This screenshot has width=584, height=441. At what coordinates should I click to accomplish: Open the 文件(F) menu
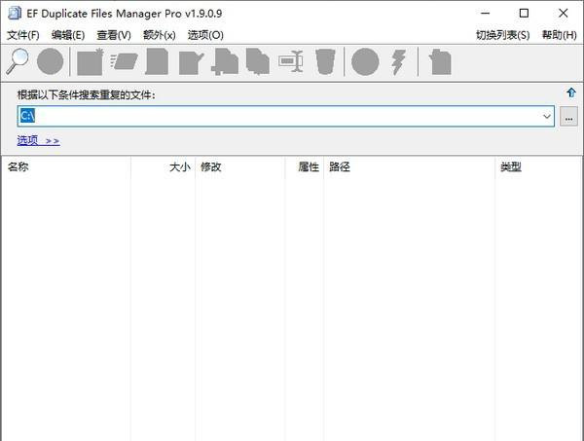pyautogui.click(x=23, y=35)
